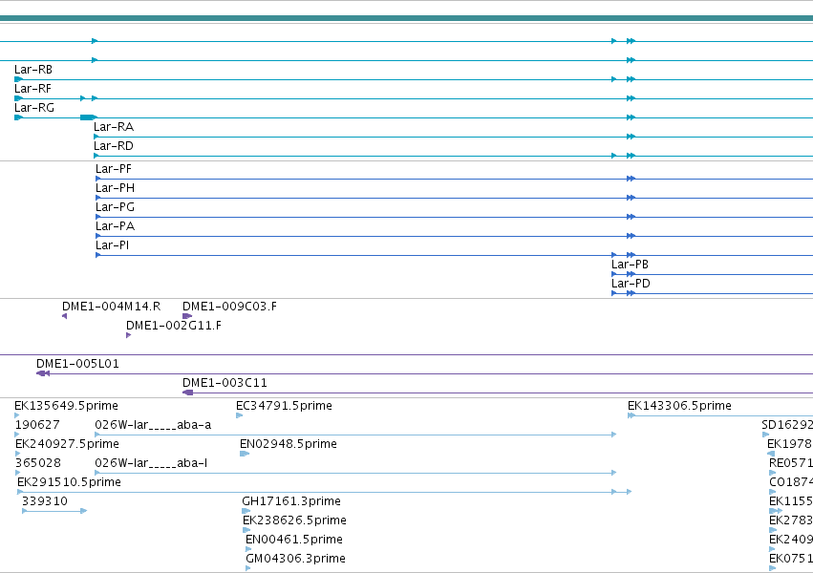
Task: Click the GH17161.3prime exon glyph
Action: click(x=246, y=511)
